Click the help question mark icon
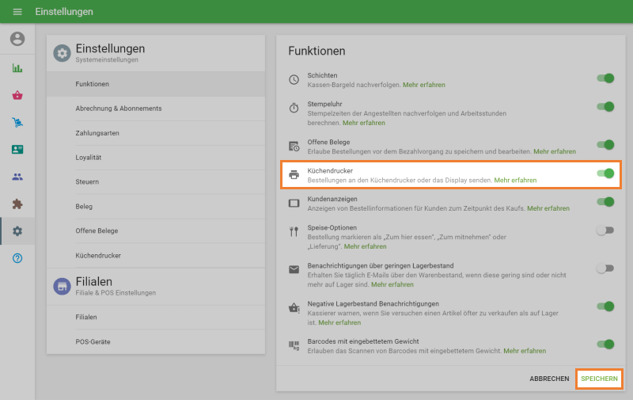 (17, 258)
